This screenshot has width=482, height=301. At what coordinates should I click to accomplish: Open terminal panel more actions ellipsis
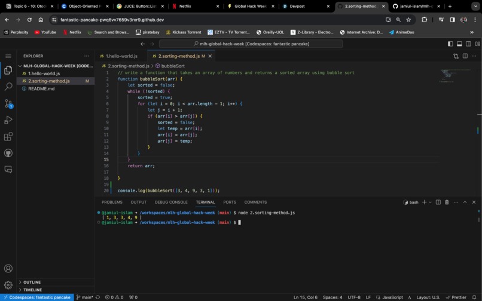point(456,202)
